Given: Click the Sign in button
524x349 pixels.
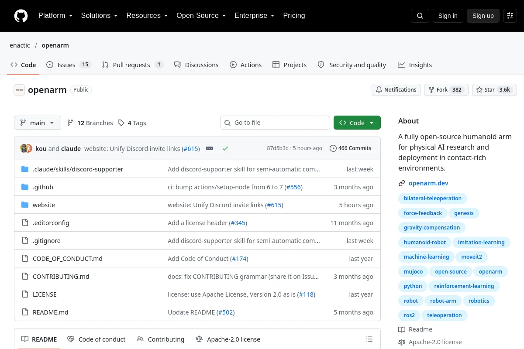Looking at the screenshot, I should click(x=448, y=16).
